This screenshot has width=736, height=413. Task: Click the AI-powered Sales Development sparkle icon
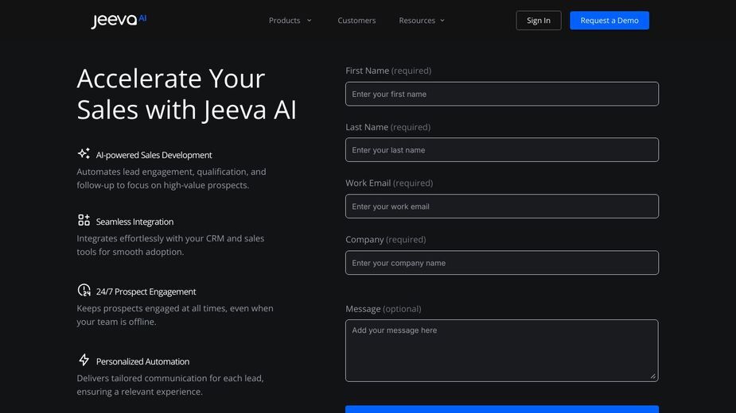click(84, 153)
